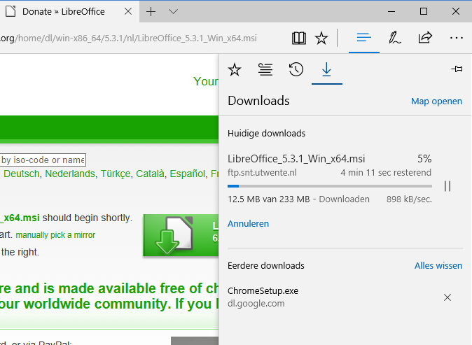Cancel download via Annuleren link

click(248, 224)
